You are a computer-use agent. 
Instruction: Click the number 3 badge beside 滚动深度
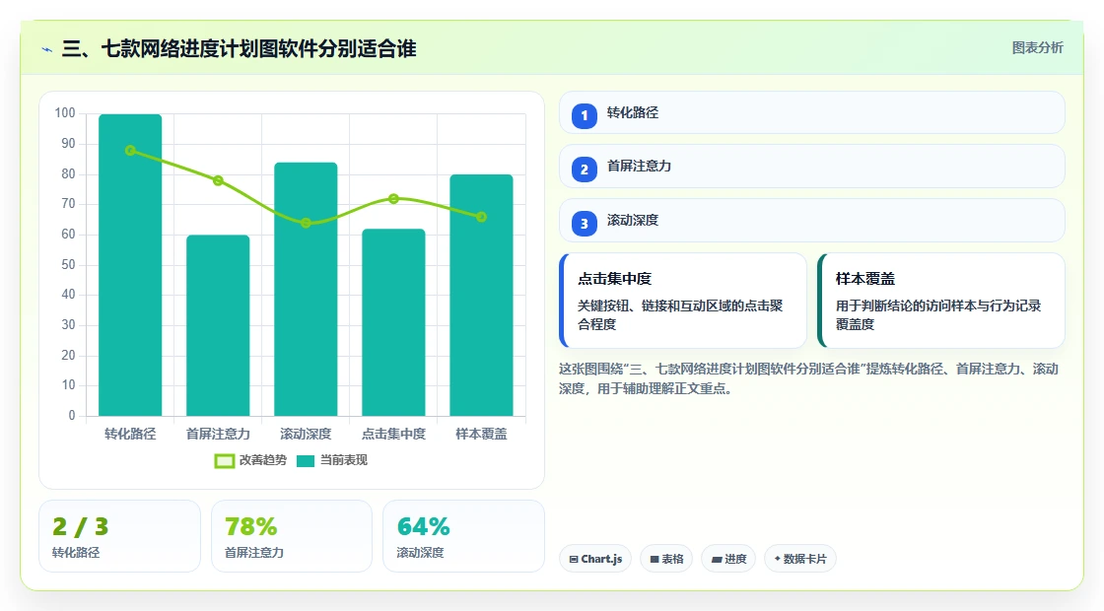(584, 224)
